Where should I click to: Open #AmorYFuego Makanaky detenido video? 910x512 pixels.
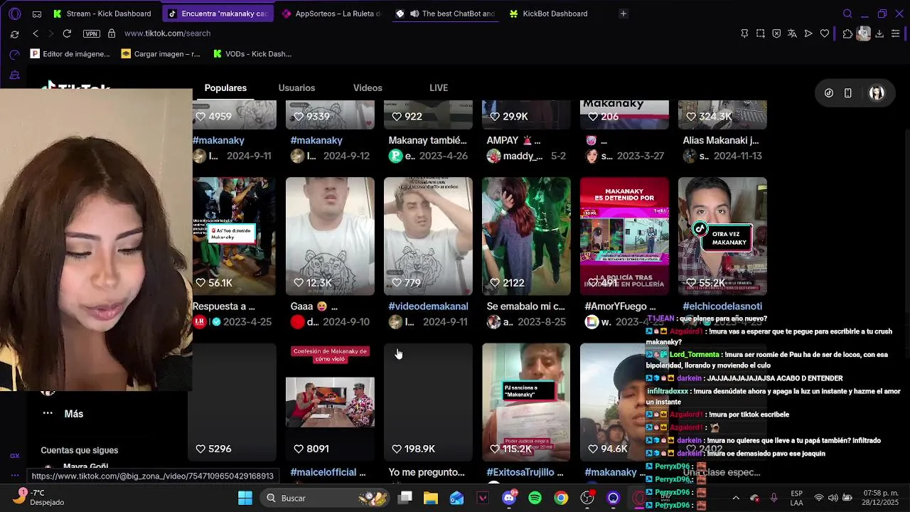coord(624,236)
